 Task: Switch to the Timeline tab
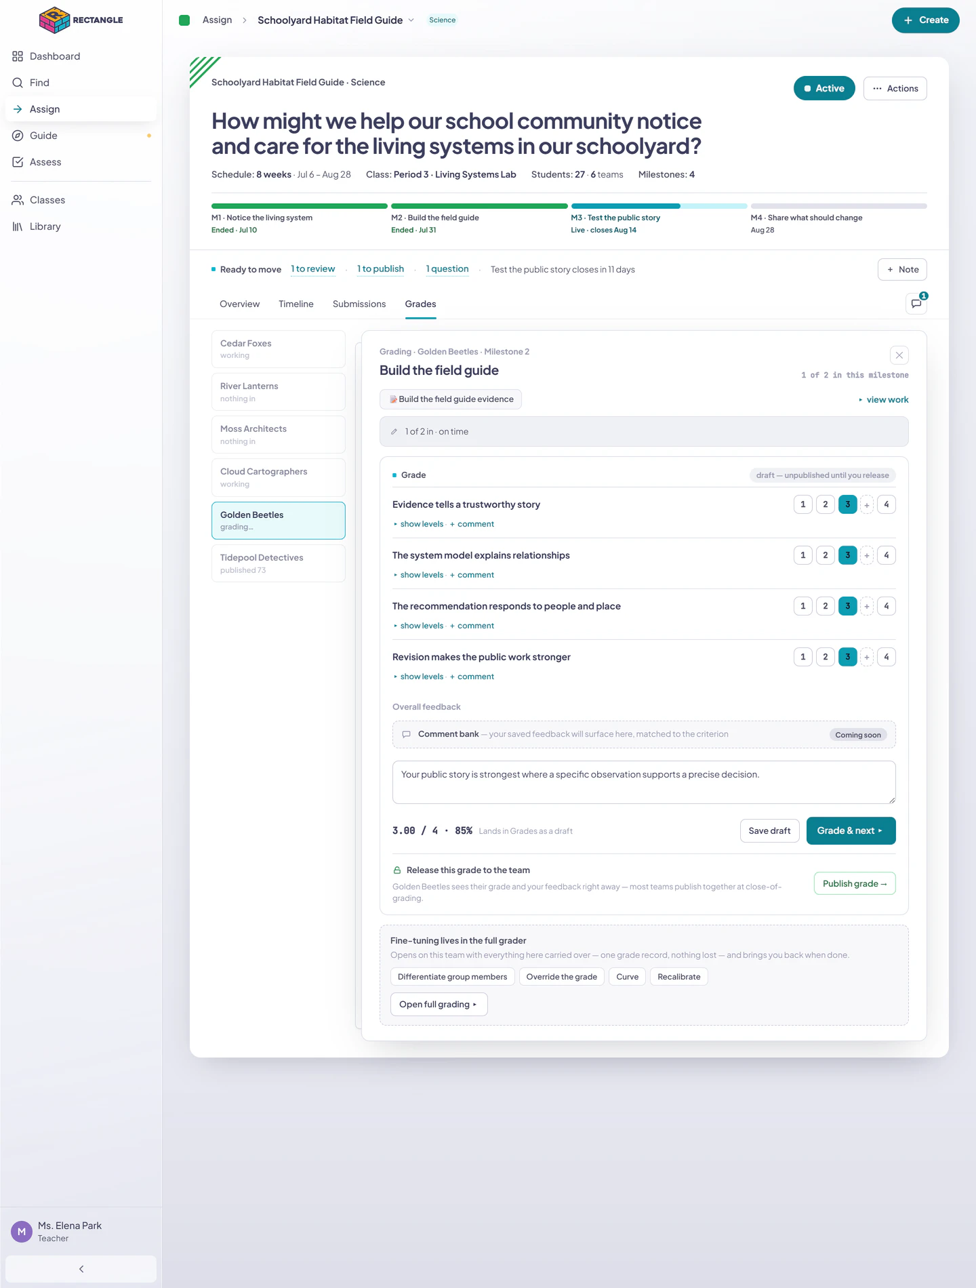coord(296,304)
